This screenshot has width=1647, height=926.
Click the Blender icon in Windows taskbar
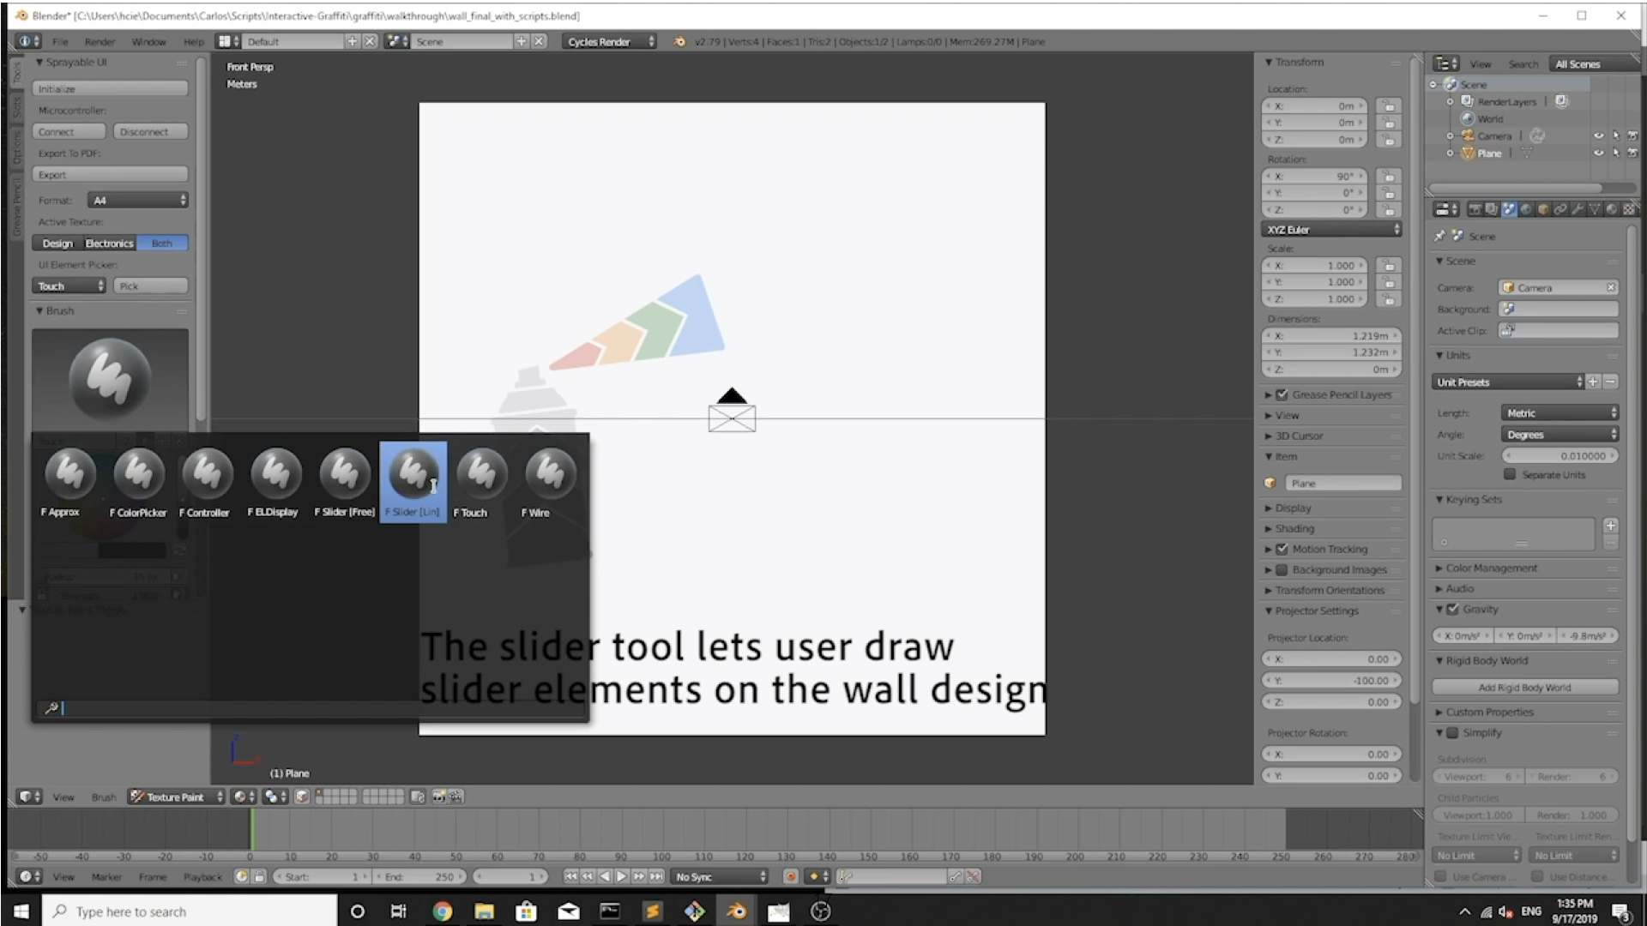coord(736,911)
